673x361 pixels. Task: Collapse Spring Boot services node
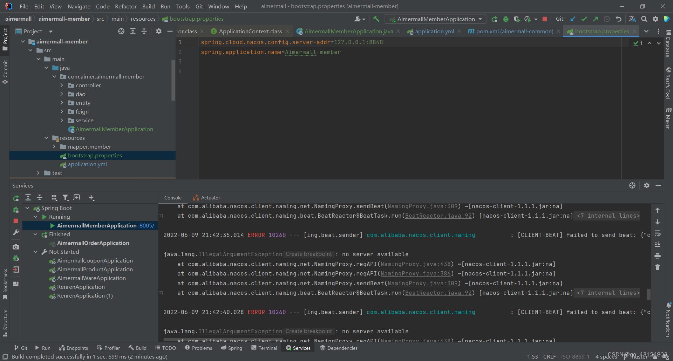[27, 208]
